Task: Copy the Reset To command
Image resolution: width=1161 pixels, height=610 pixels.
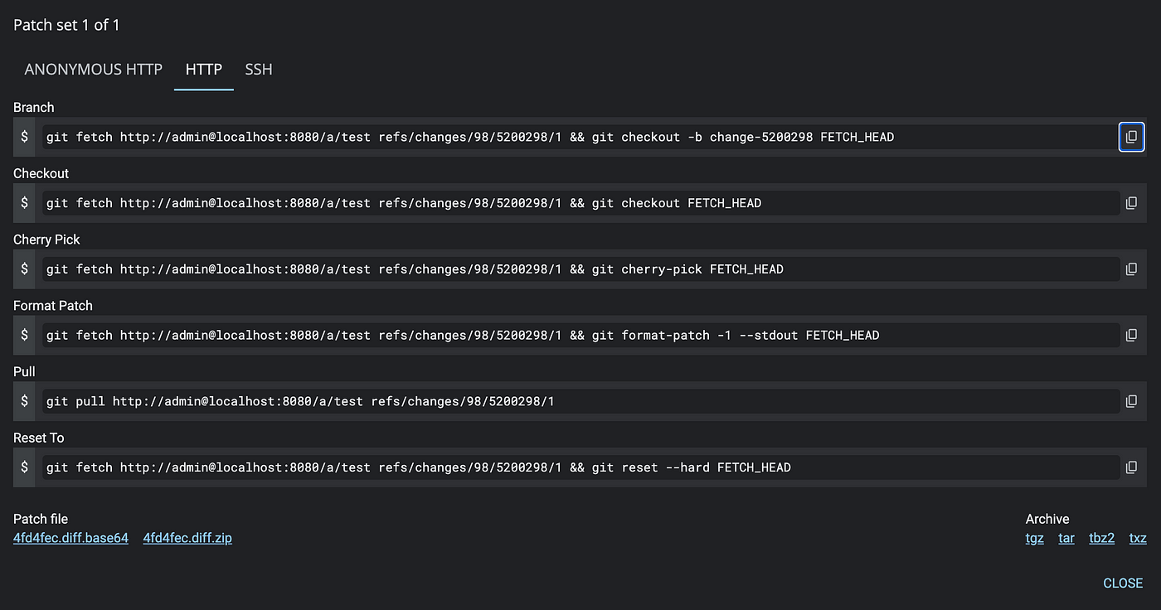Action: (1131, 467)
